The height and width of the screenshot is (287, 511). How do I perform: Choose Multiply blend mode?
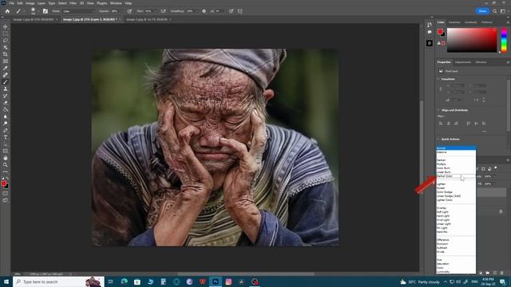tap(456, 164)
